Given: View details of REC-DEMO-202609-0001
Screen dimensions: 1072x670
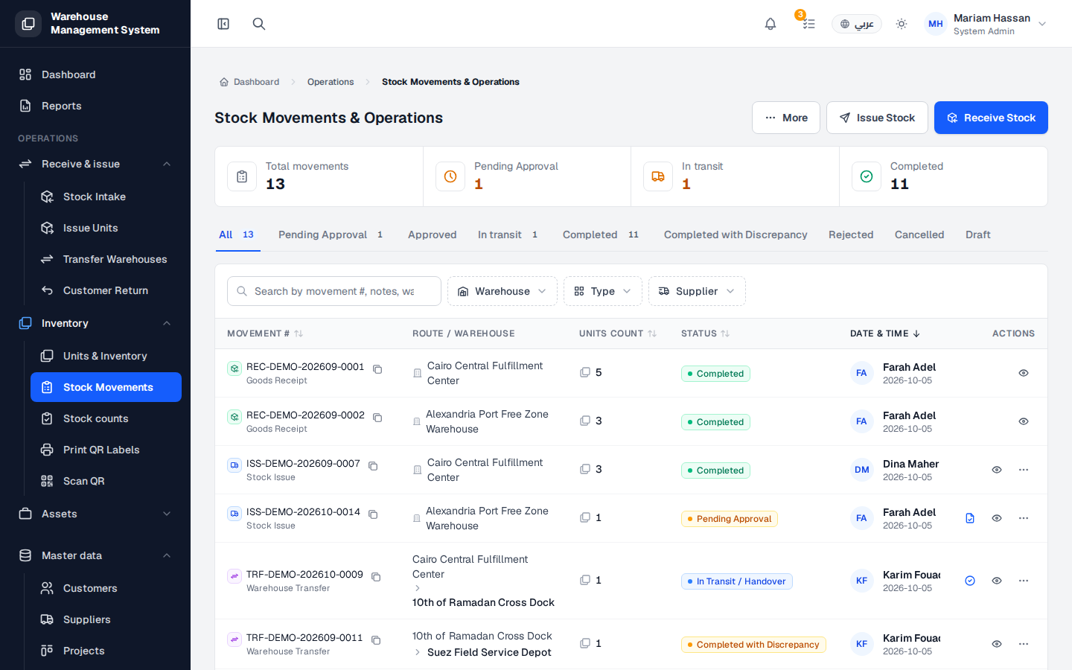Looking at the screenshot, I should (x=1024, y=373).
